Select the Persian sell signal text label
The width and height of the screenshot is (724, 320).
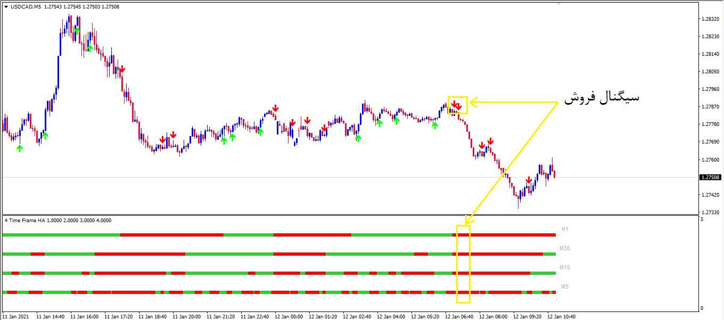pos(602,98)
